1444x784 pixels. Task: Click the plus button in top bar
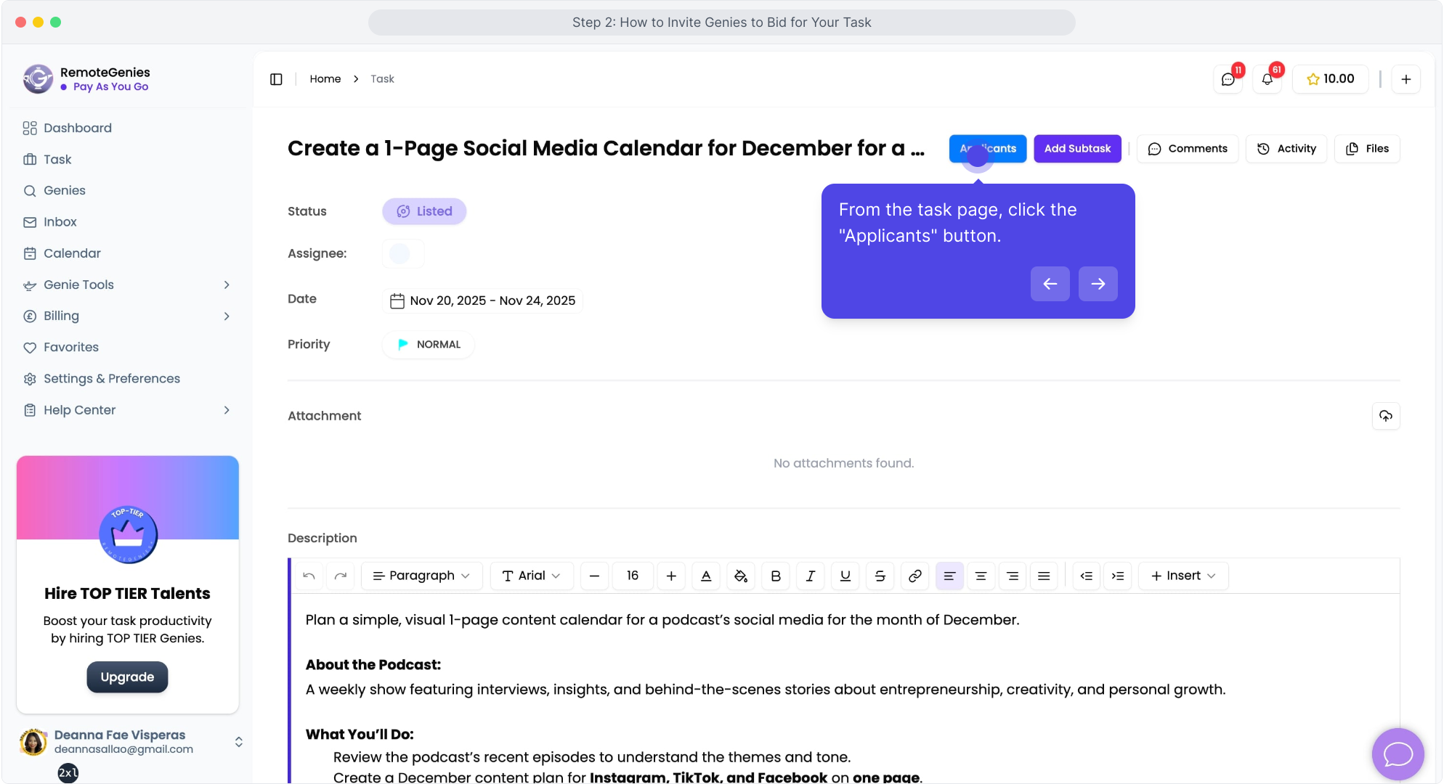(x=1406, y=79)
